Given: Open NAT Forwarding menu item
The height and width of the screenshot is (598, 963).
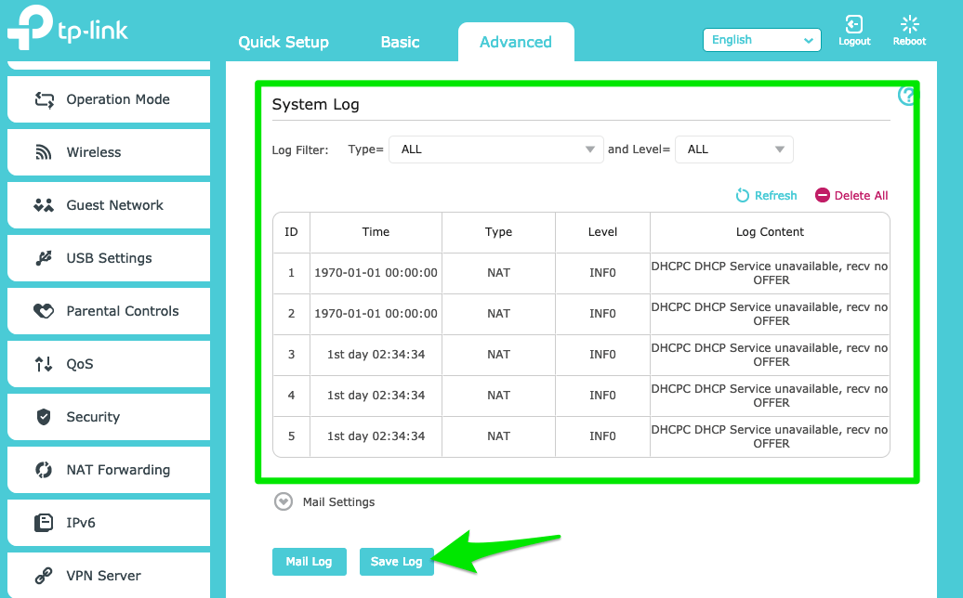Looking at the screenshot, I should pos(109,470).
